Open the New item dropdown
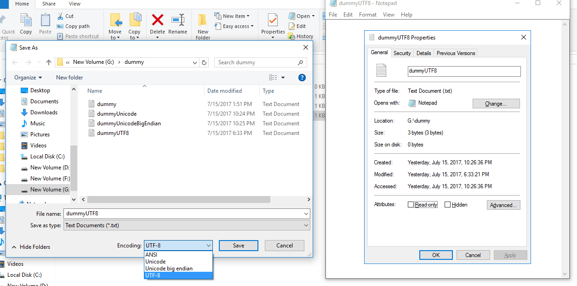Screen dimensions: 577x286 coord(232,16)
